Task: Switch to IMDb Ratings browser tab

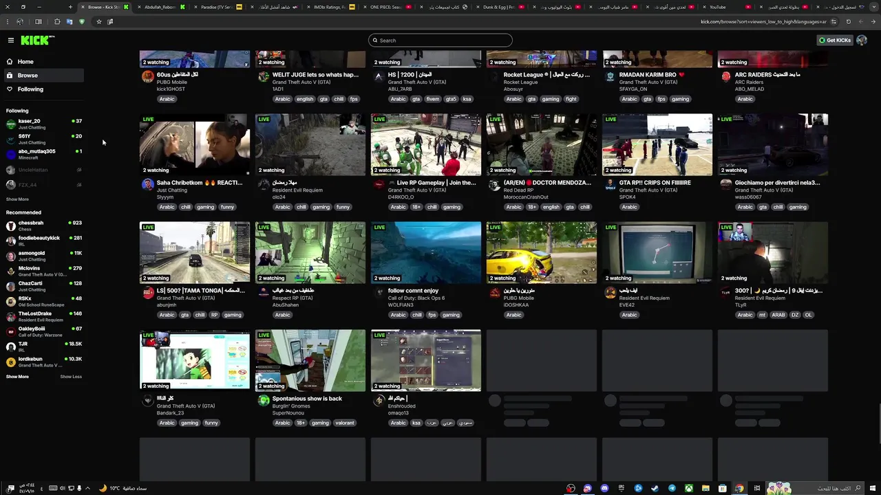Action: pyautogui.click(x=329, y=7)
